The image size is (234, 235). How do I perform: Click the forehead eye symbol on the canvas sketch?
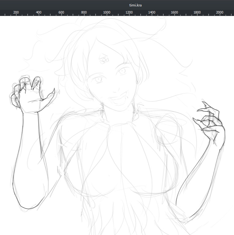pos(104,59)
